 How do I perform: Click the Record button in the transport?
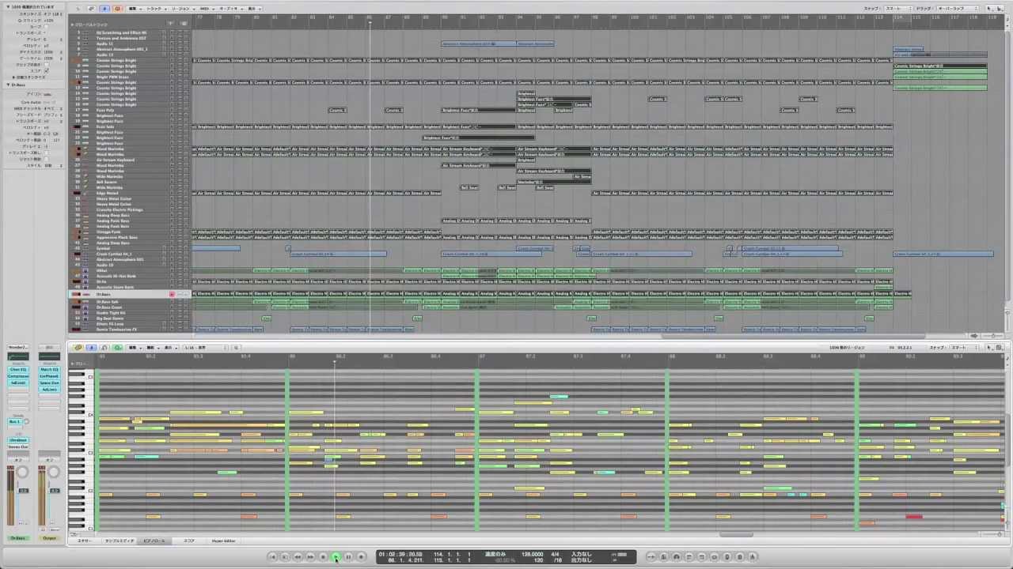click(361, 557)
